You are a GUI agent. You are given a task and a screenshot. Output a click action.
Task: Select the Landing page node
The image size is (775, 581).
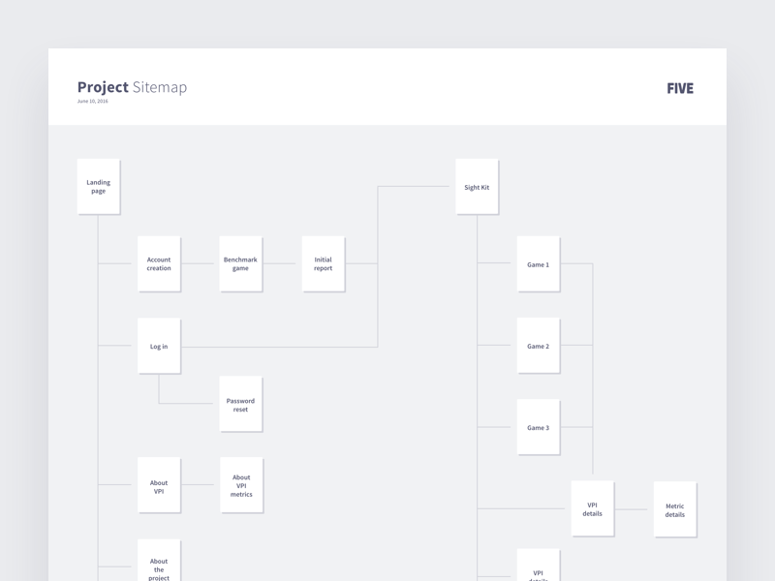(x=99, y=187)
